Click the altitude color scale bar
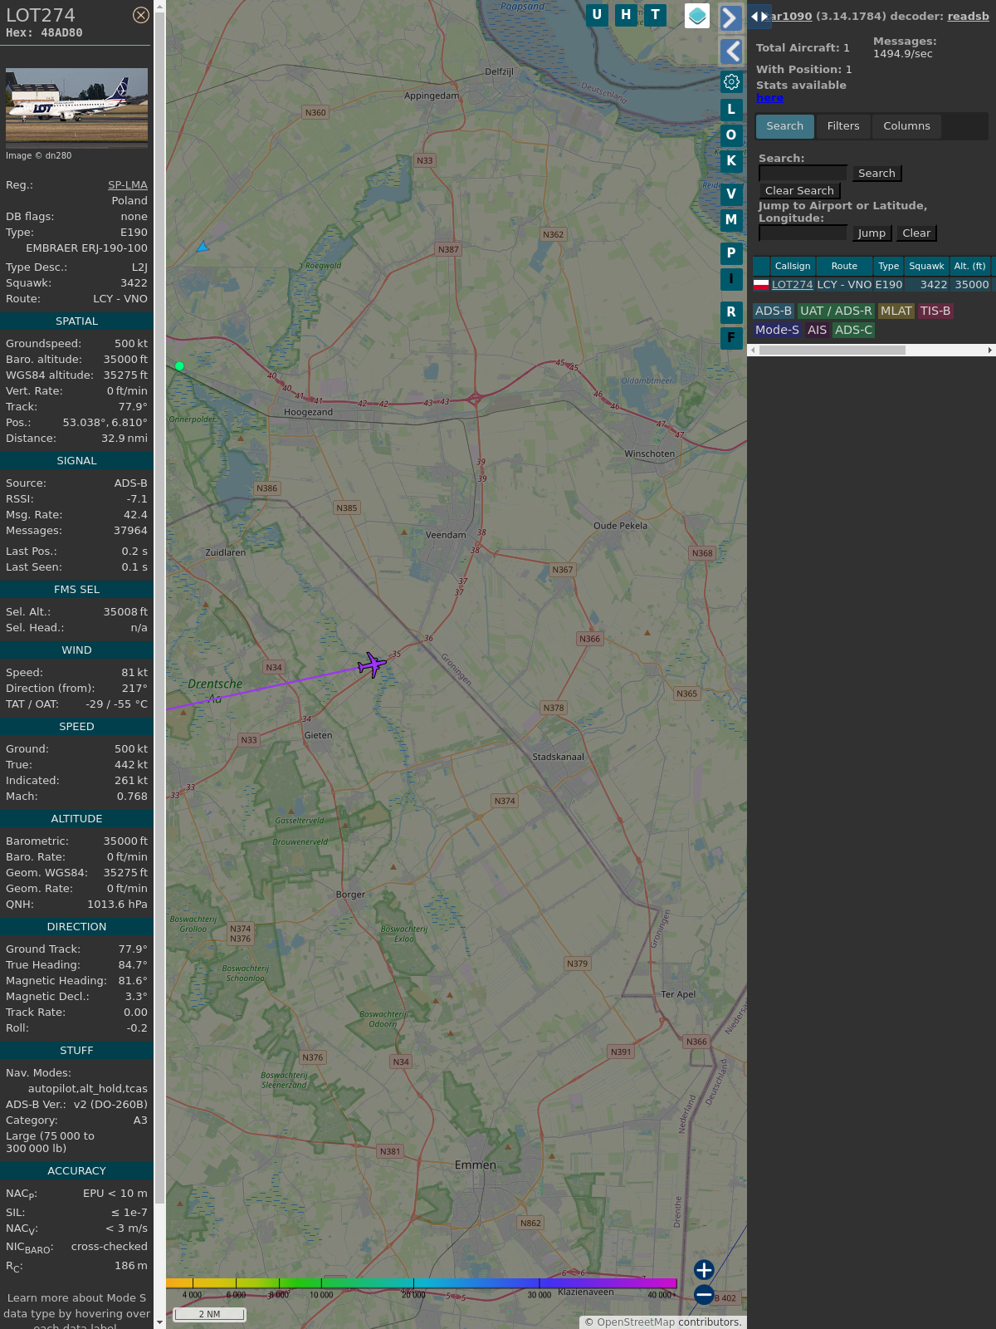The width and height of the screenshot is (996, 1329). pyautogui.click(x=422, y=1283)
